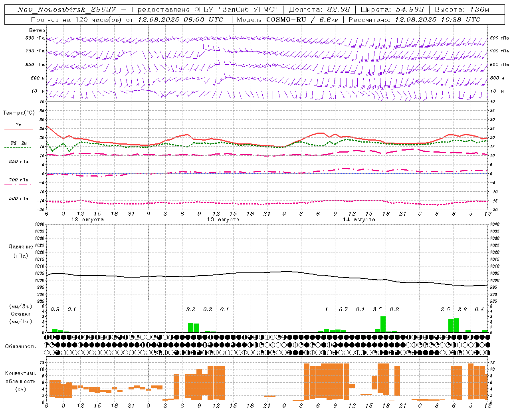The width and height of the screenshot is (511, 409).
Task: Click the Долгота: 82.98 value
Action: click(x=319, y=10)
